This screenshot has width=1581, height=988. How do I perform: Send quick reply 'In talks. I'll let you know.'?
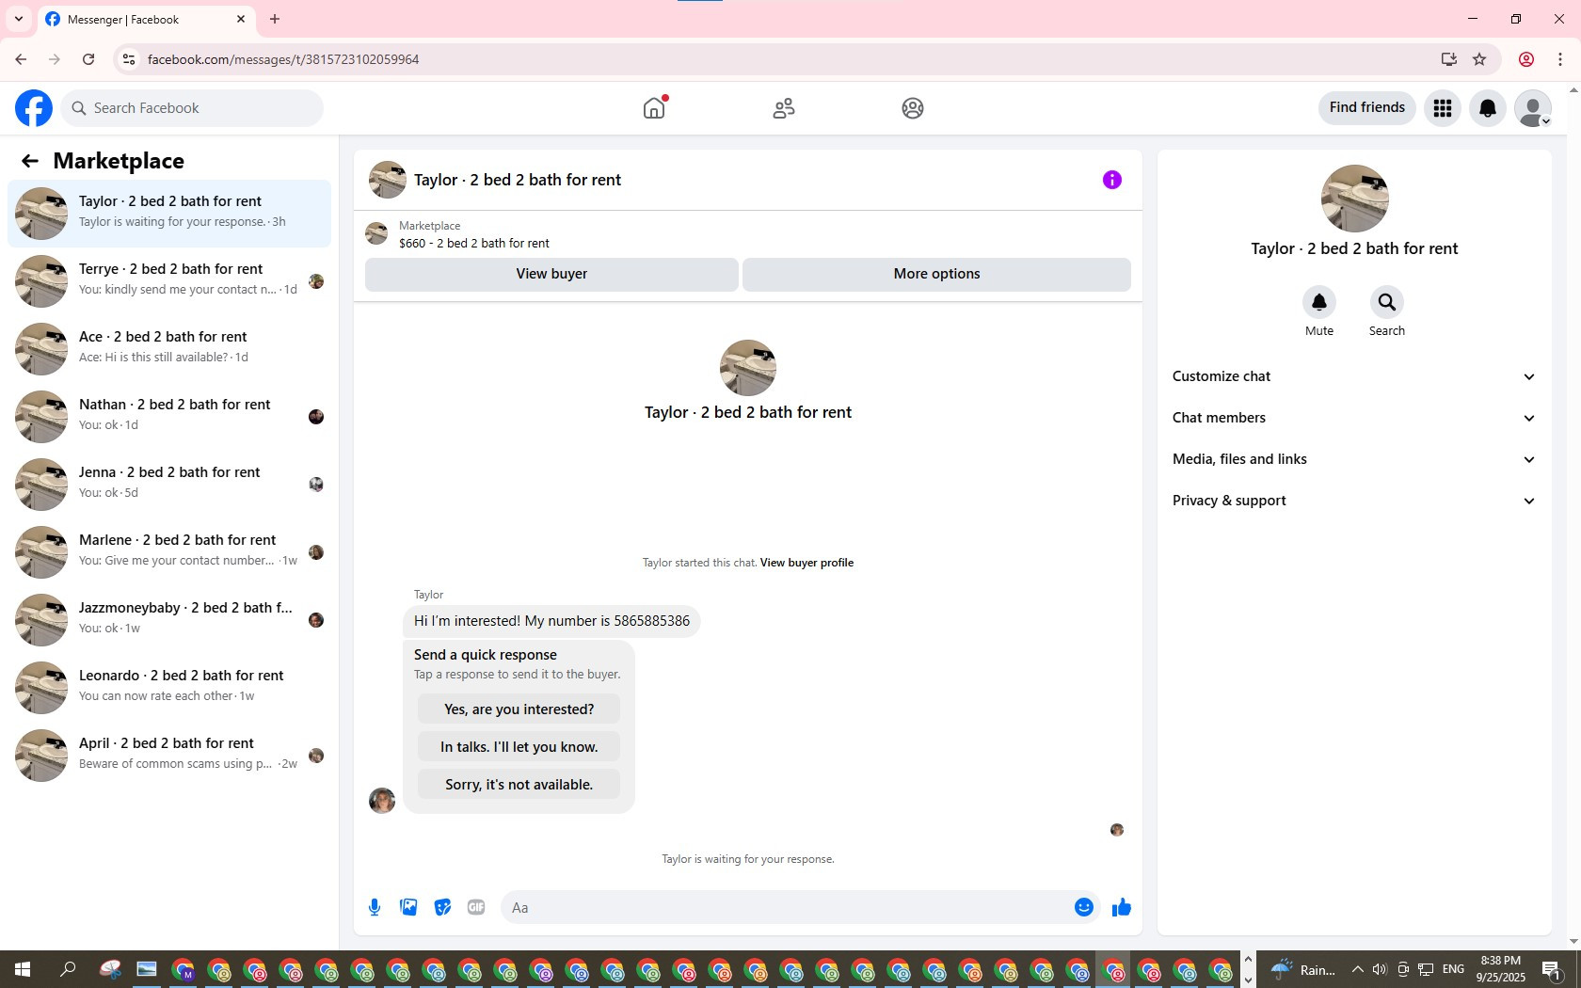click(x=519, y=747)
